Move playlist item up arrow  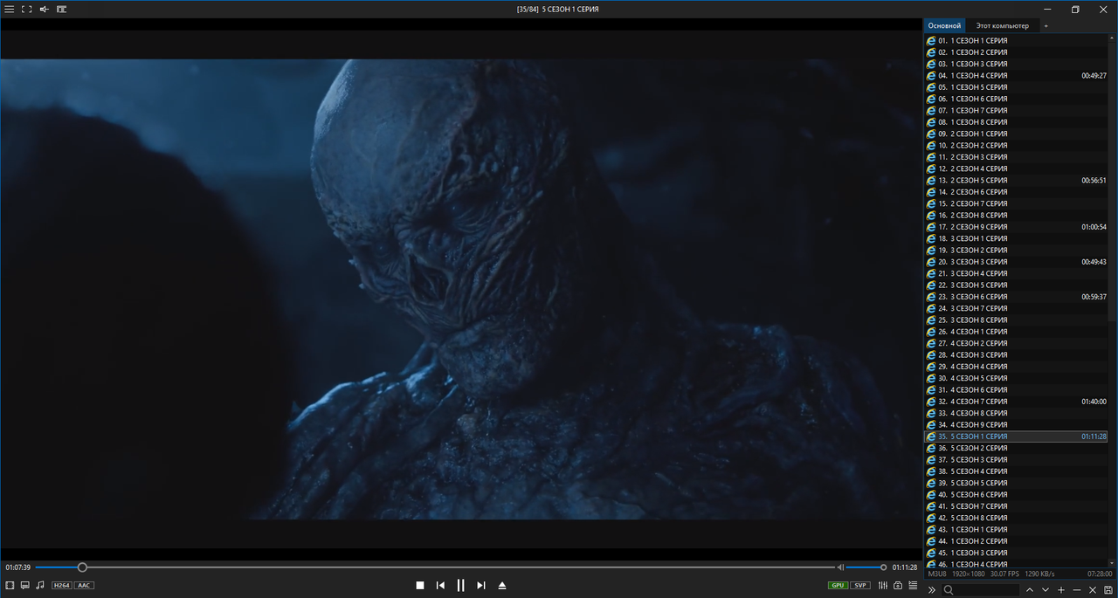coord(1030,590)
